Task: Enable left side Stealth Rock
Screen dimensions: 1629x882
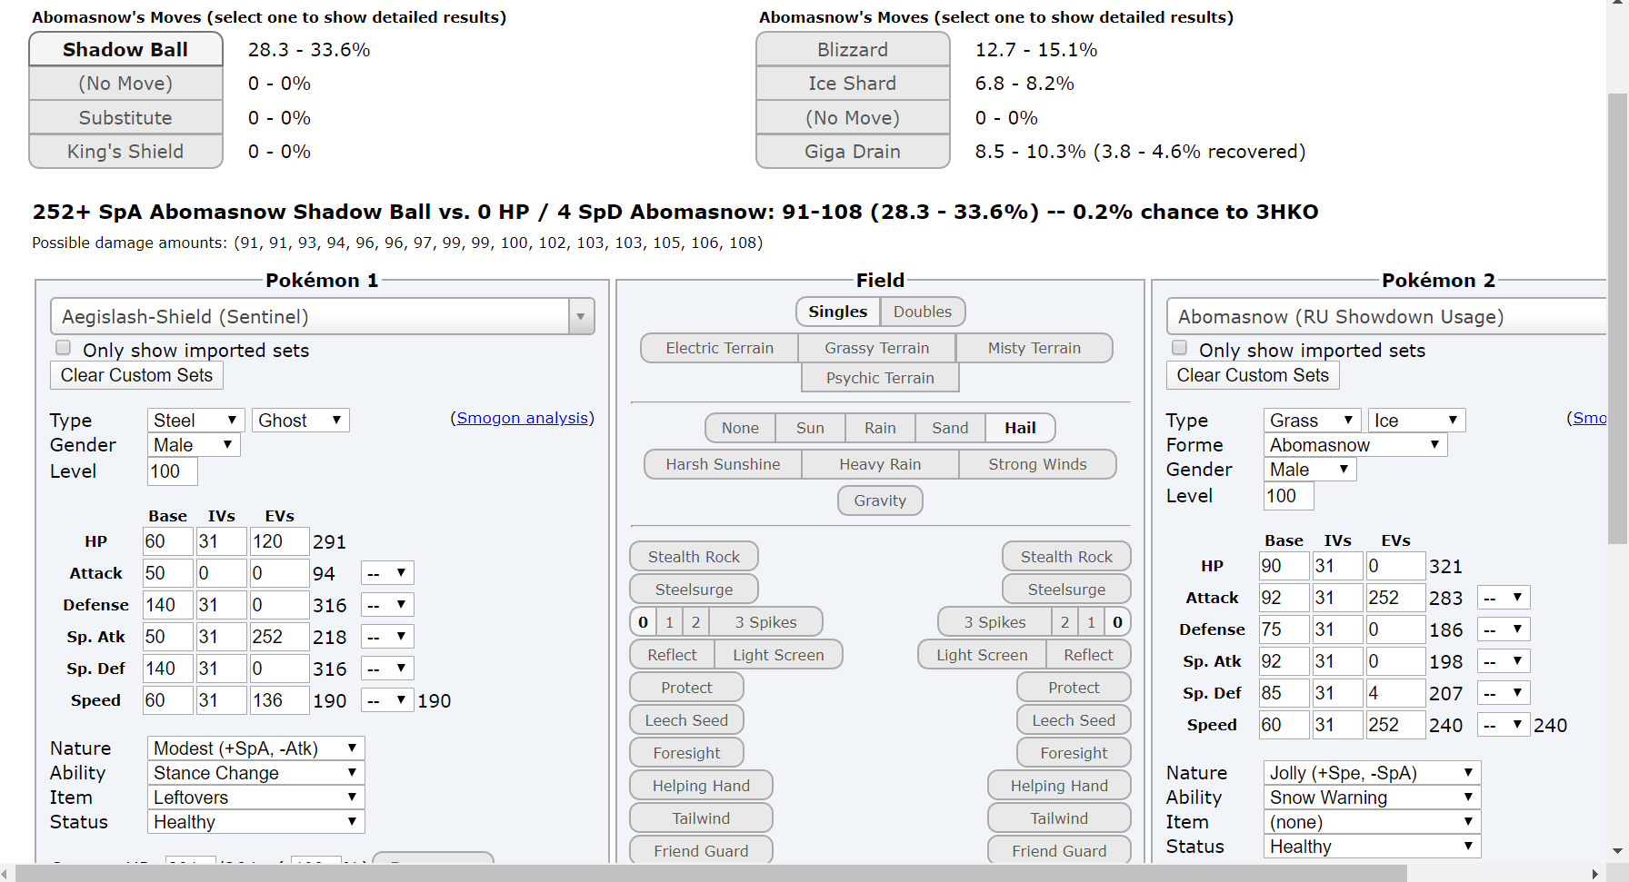Action: coord(694,557)
